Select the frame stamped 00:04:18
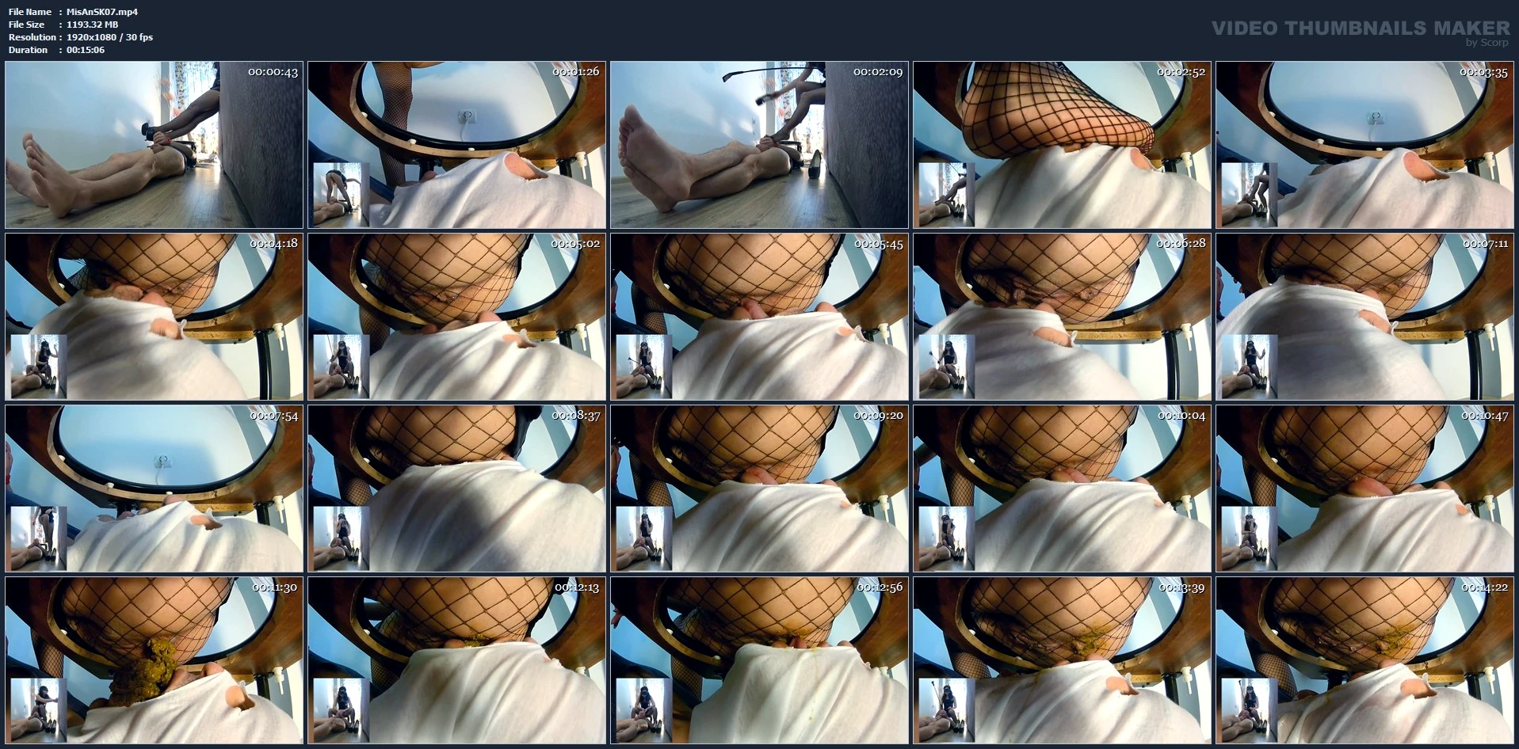Screen dimensions: 1519x749 click(154, 317)
